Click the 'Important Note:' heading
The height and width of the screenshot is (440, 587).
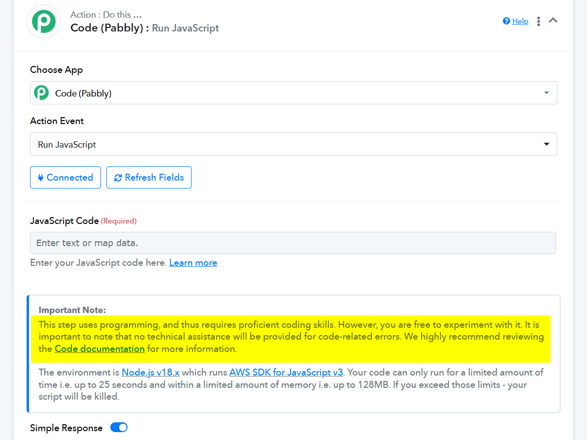click(x=72, y=310)
